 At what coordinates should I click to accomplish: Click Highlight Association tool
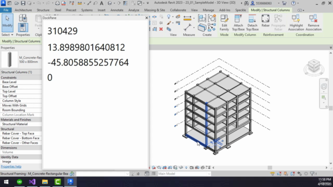click(296, 23)
